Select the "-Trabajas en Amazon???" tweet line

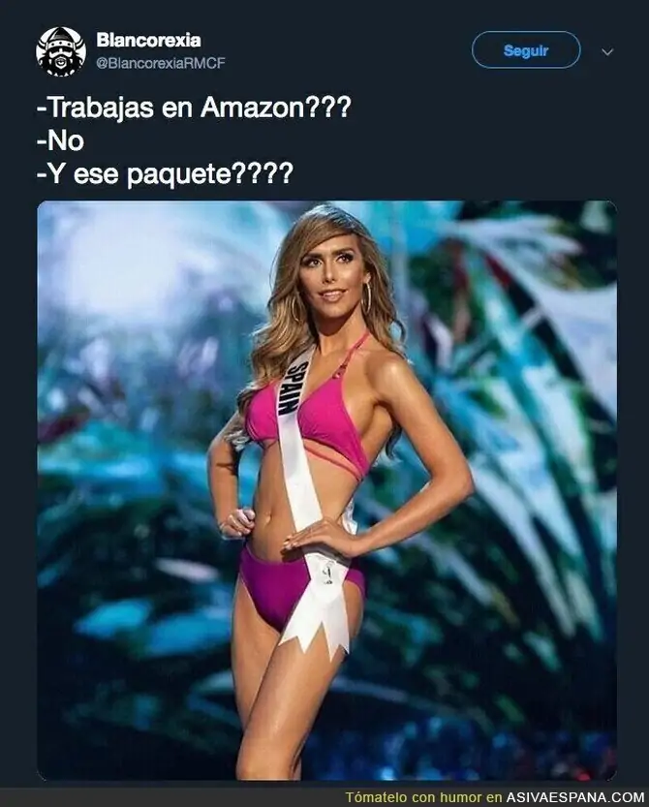coord(194,108)
